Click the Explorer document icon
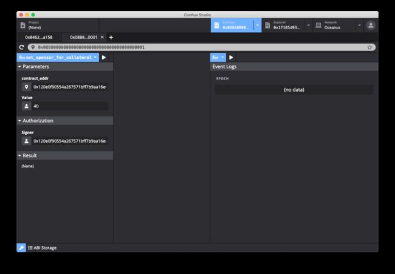Screen dimensions: 395x274 [267, 25]
